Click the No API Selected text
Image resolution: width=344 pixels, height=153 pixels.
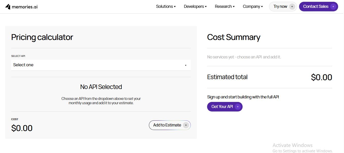coord(101,87)
